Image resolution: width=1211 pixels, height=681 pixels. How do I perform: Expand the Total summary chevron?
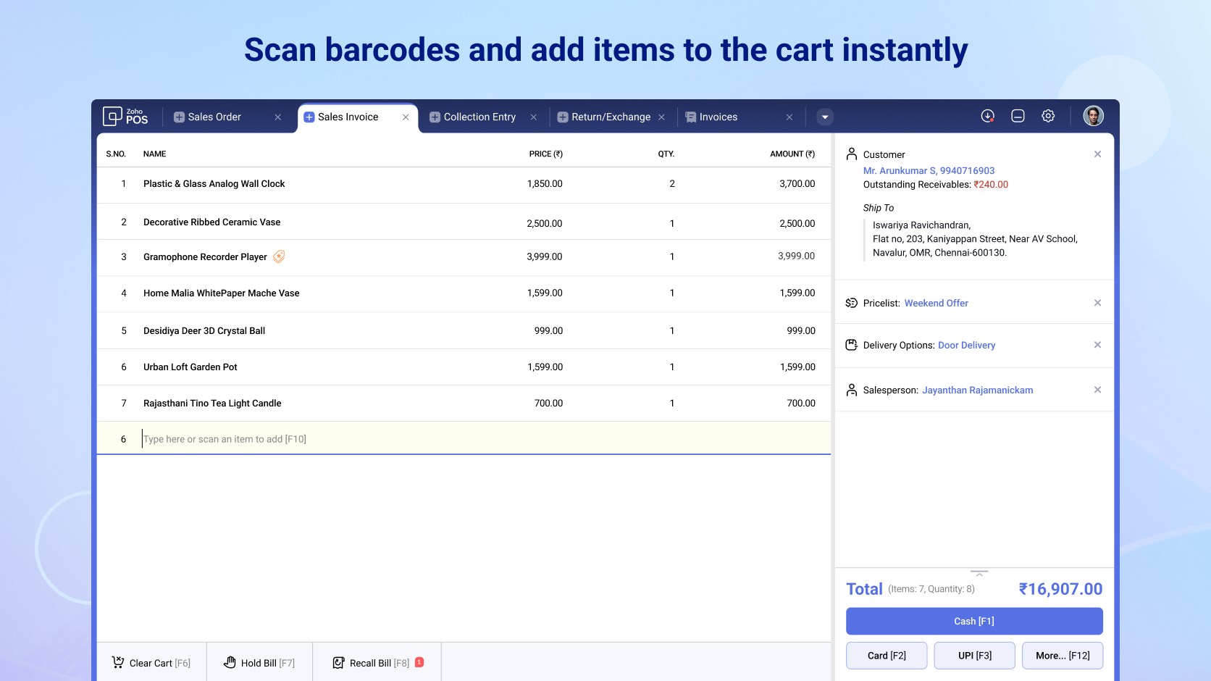979,574
